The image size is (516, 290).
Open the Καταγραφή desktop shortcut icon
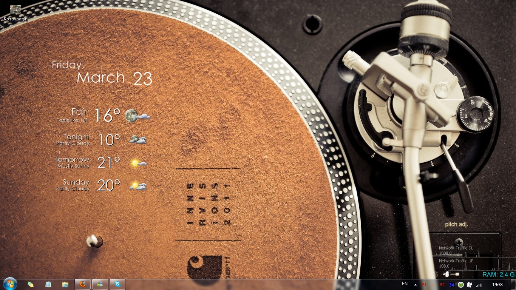15,13
